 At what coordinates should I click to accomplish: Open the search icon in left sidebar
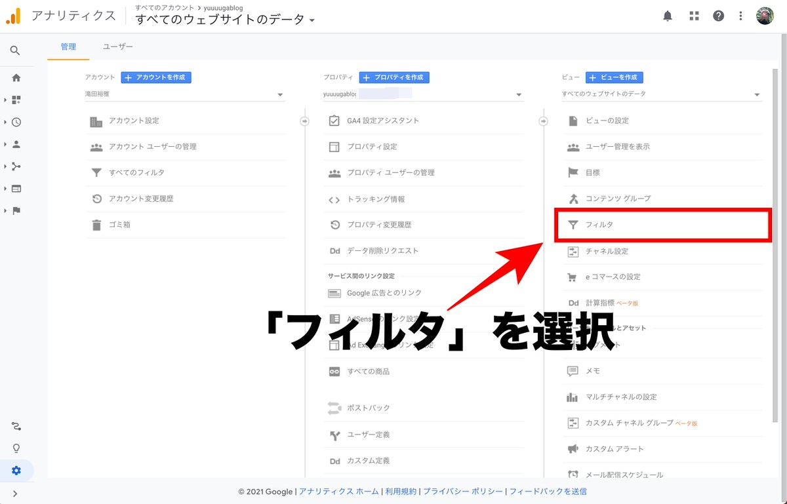(16, 50)
